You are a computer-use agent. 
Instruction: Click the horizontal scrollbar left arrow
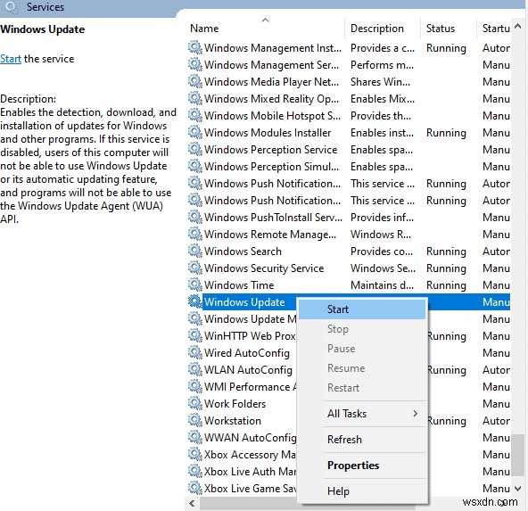coord(192,504)
